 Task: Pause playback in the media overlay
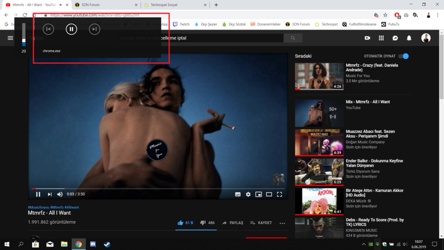(x=72, y=29)
